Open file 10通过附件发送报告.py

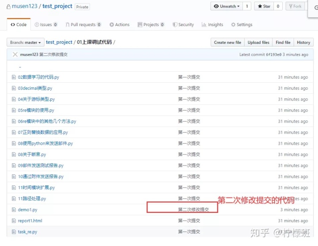coord(41,177)
